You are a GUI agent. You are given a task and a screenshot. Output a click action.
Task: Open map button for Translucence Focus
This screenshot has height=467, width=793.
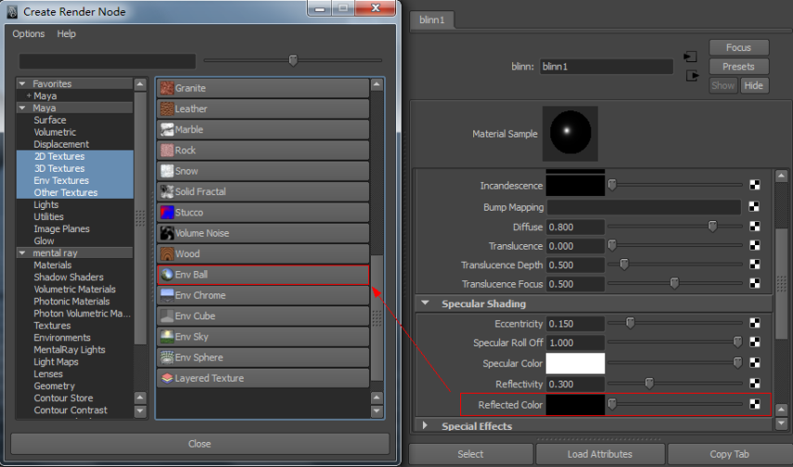[x=755, y=283]
